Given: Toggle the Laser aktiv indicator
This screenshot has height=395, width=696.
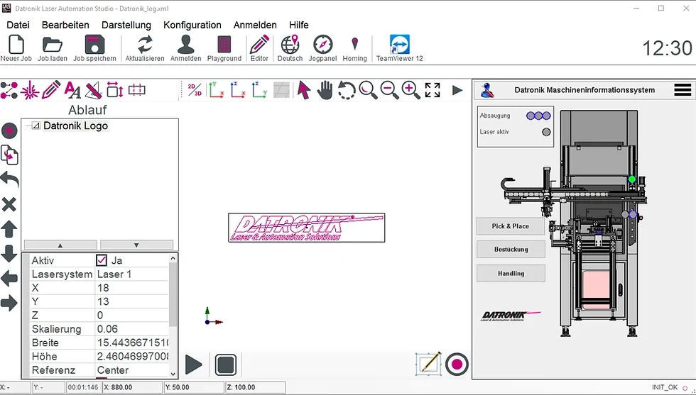Looking at the screenshot, I should 546,132.
